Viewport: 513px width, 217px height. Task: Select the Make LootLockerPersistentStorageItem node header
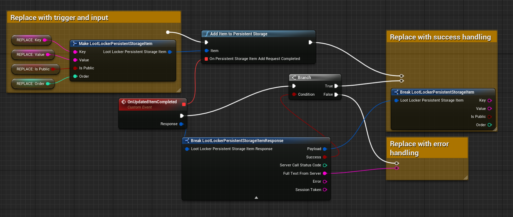(115, 44)
